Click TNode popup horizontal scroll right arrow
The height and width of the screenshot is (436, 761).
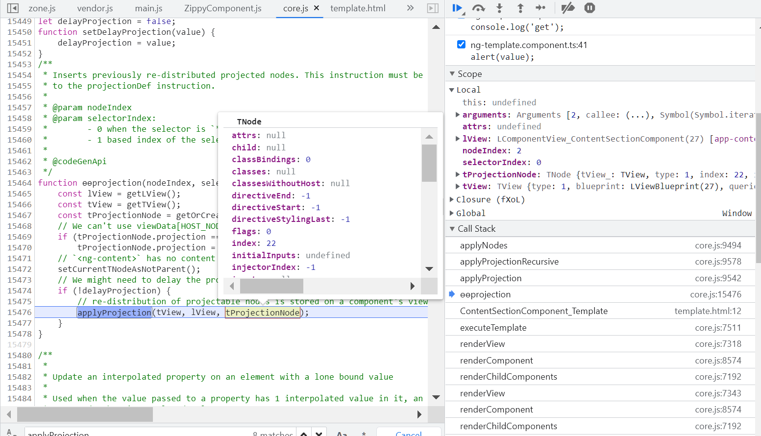click(413, 286)
